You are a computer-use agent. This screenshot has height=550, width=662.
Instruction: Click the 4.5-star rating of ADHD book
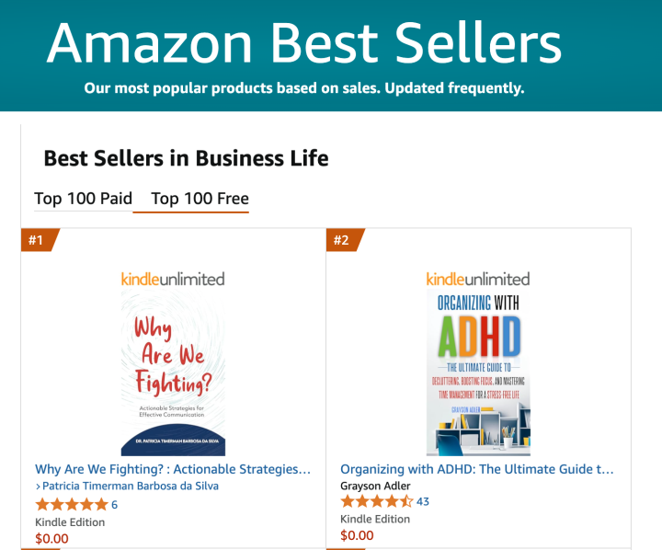[x=377, y=501]
